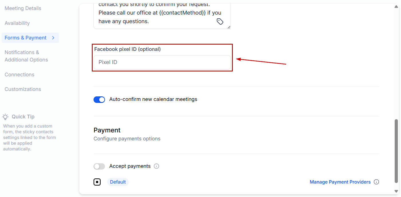The width and height of the screenshot is (401, 197).
Task: Switch to the Connections section
Action: coord(19,75)
